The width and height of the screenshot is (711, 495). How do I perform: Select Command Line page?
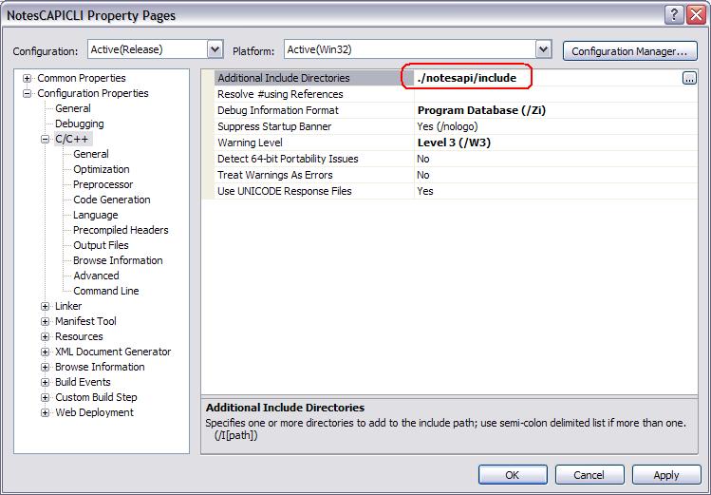[106, 291]
